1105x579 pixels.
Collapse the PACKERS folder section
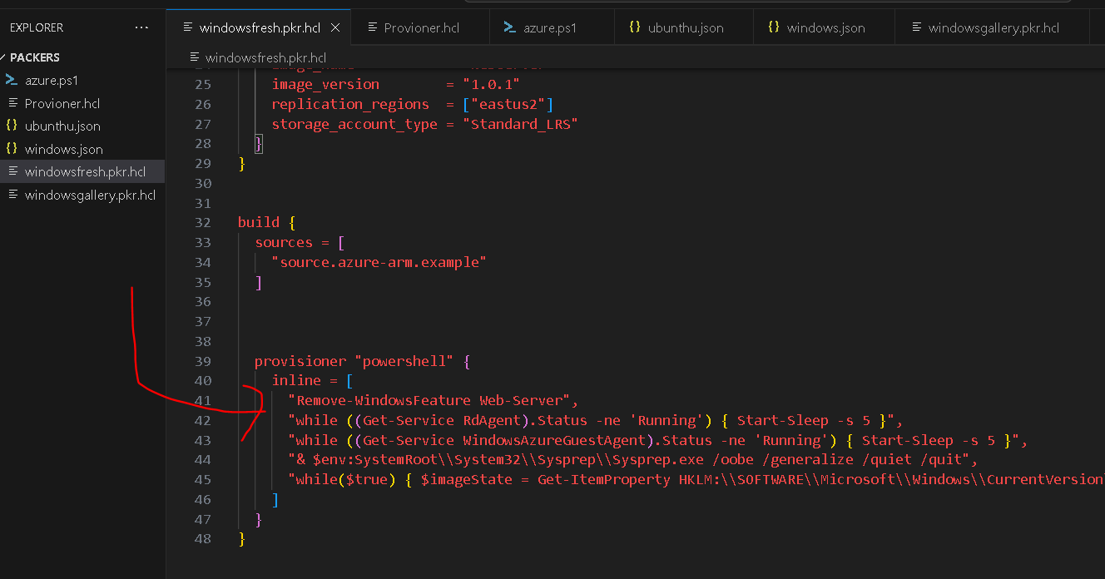[x=35, y=57]
